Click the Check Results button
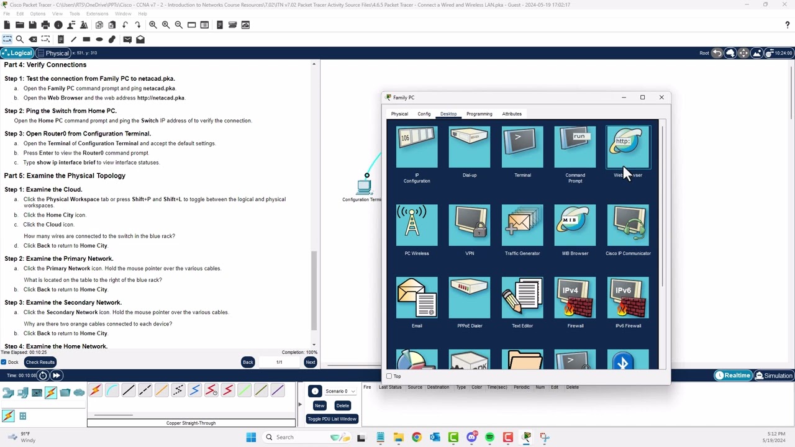Viewport: 795px width, 447px height. coord(40,362)
